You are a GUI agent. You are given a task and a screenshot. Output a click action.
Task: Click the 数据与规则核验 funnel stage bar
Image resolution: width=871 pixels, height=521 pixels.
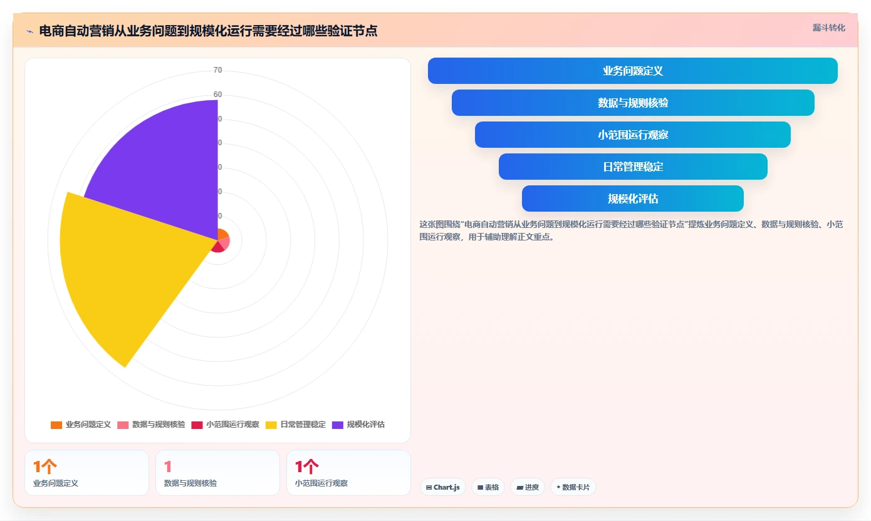tap(633, 103)
